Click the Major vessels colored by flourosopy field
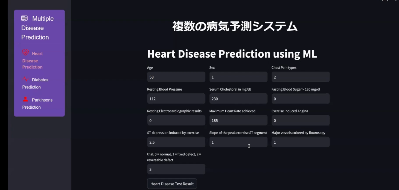 300,142
